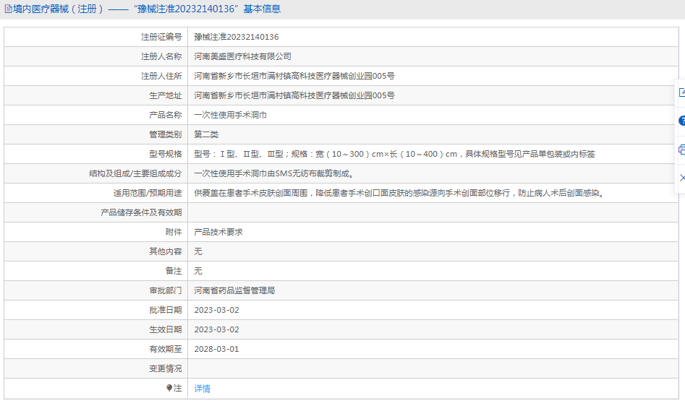Click the registrant name 河南美盛医疗科技有限公司
685x406 pixels.
click(242, 56)
